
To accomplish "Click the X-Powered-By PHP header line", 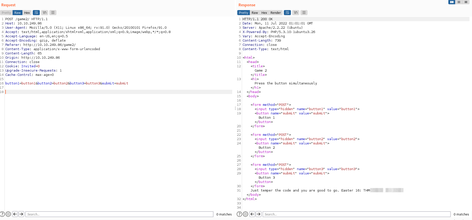I will [279, 32].
